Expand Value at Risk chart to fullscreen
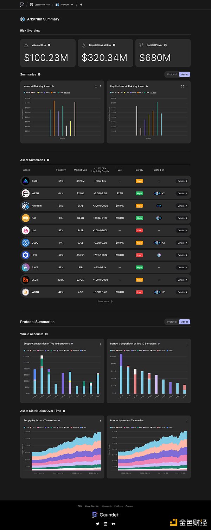Screen dimensions: 211x530 pyautogui.click(x=96, y=86)
